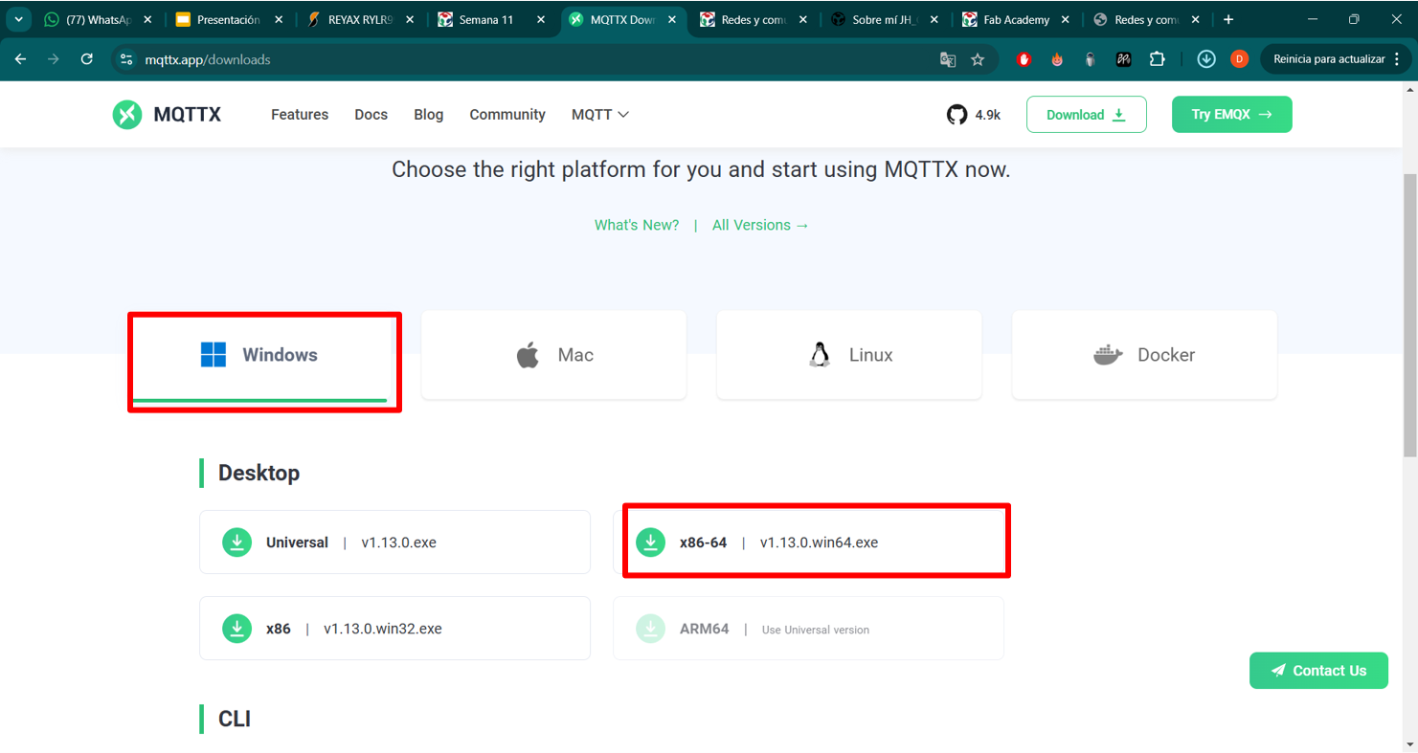Download x86-64 v1.13.0.win64.exe installer
Image resolution: width=1418 pixels, height=753 pixels.
(808, 543)
